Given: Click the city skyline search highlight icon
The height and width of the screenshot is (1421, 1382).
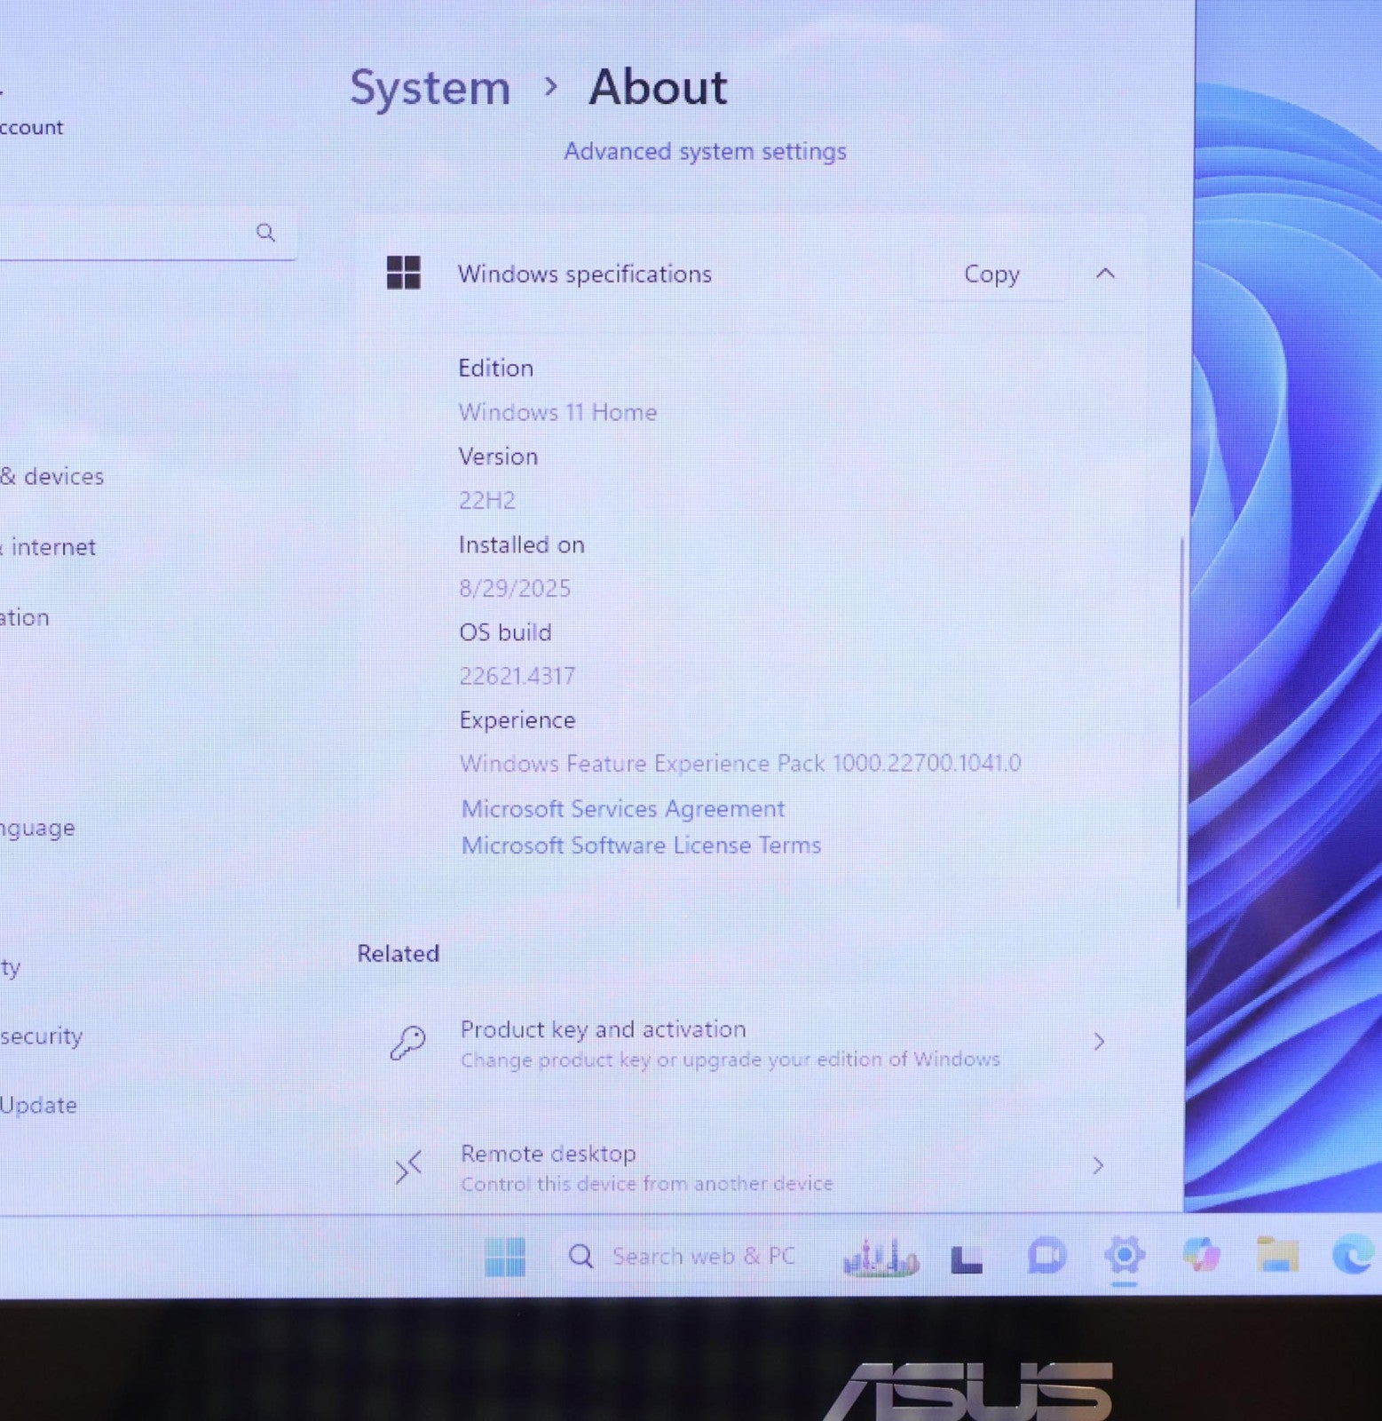Looking at the screenshot, I should (x=881, y=1258).
